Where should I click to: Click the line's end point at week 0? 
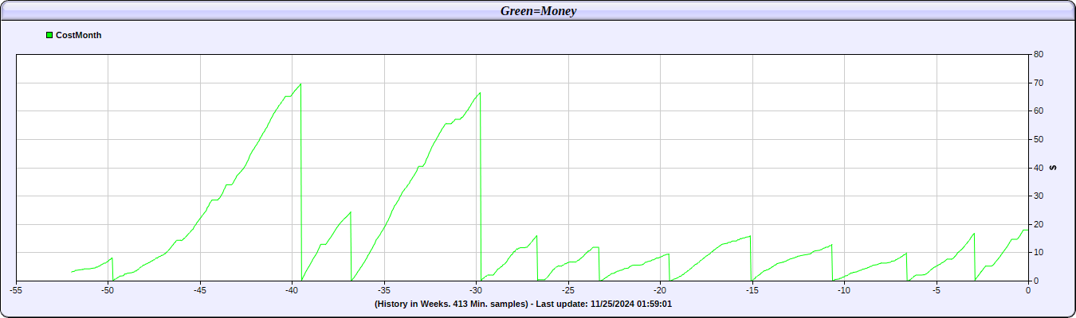tap(1027, 231)
